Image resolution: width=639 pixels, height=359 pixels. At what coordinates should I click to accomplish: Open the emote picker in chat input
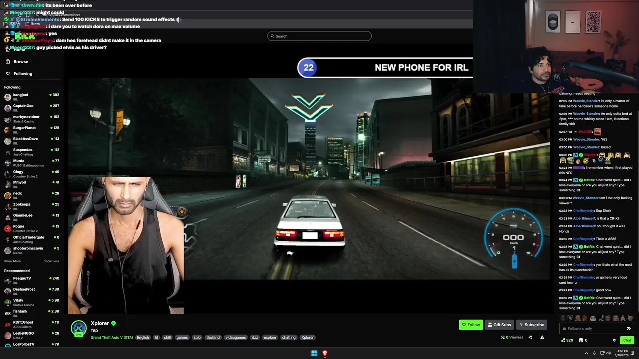click(x=628, y=329)
